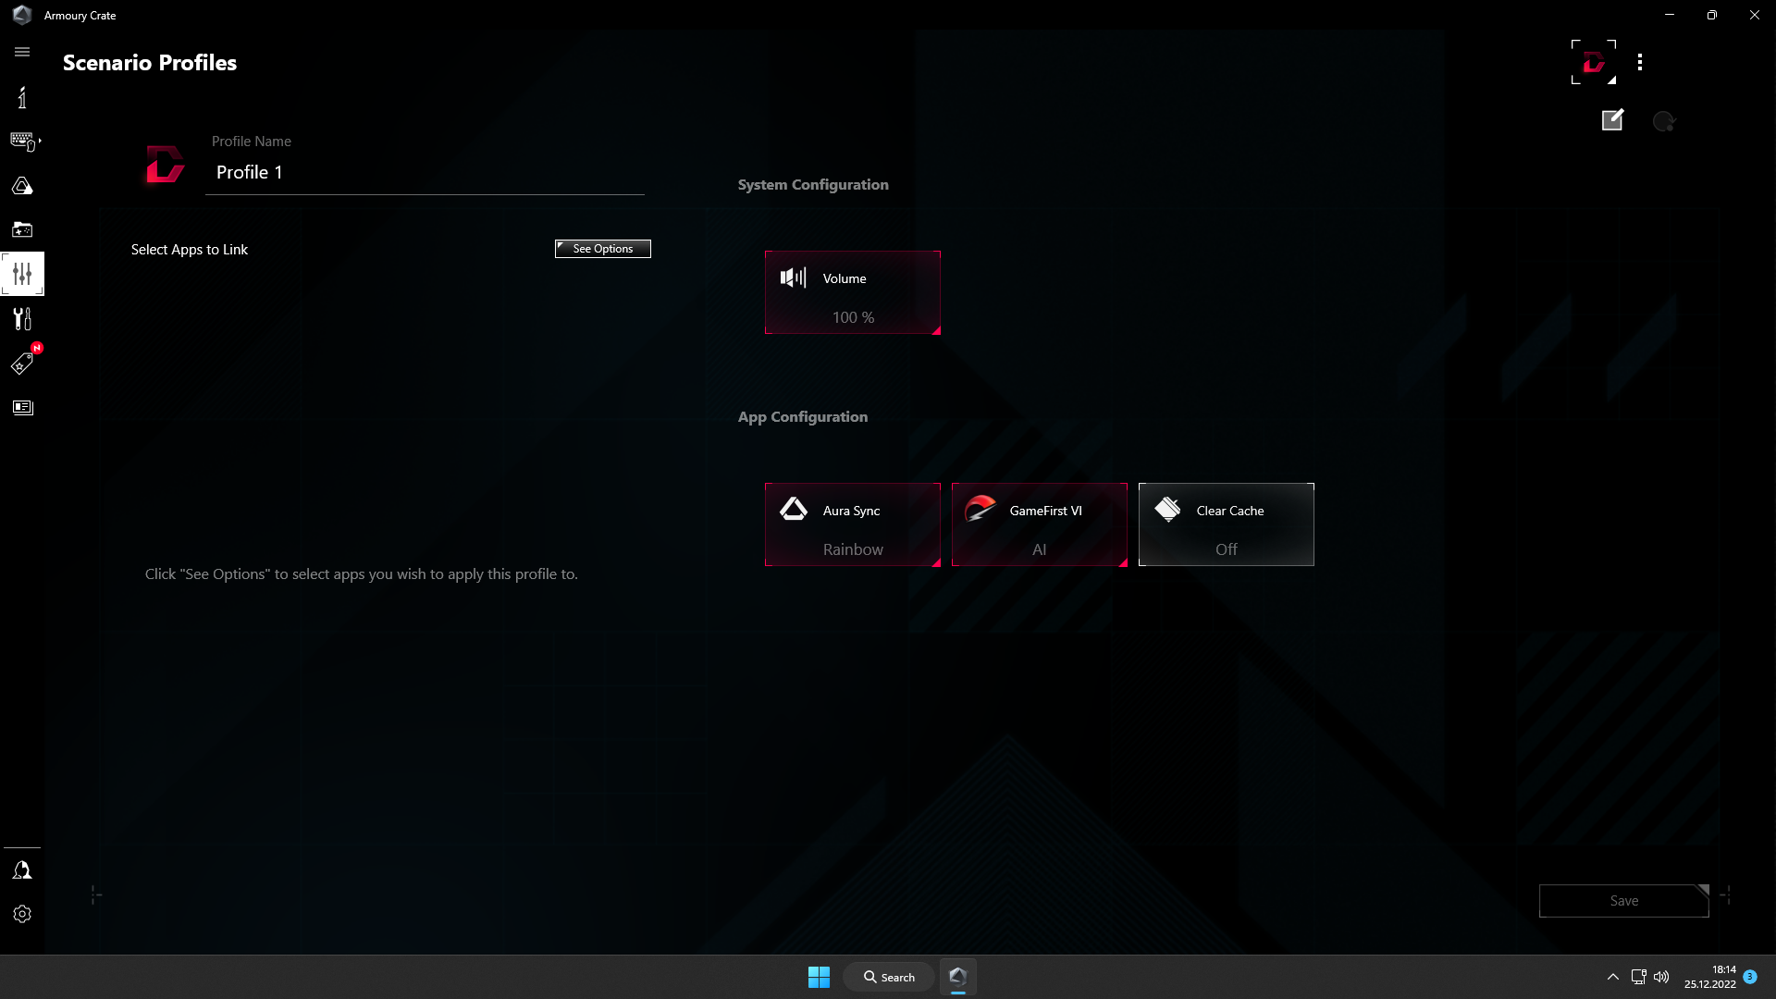Click the Profile Name input field
This screenshot has height=999, width=1776.
[425, 172]
